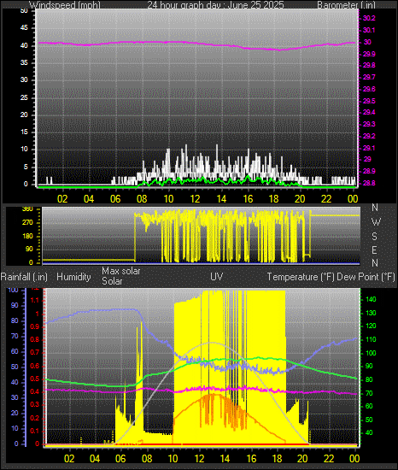Click the 0.8 value on red rainfall axis

(35, 339)
